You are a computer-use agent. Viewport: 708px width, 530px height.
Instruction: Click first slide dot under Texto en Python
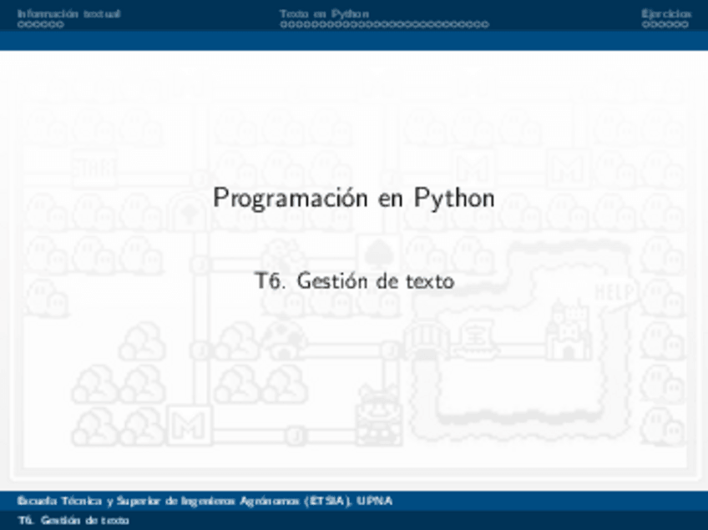click(x=284, y=25)
